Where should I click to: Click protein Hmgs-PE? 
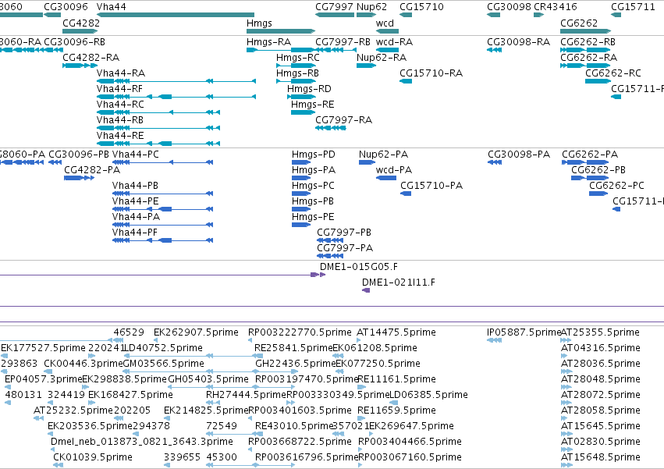tap(313, 217)
